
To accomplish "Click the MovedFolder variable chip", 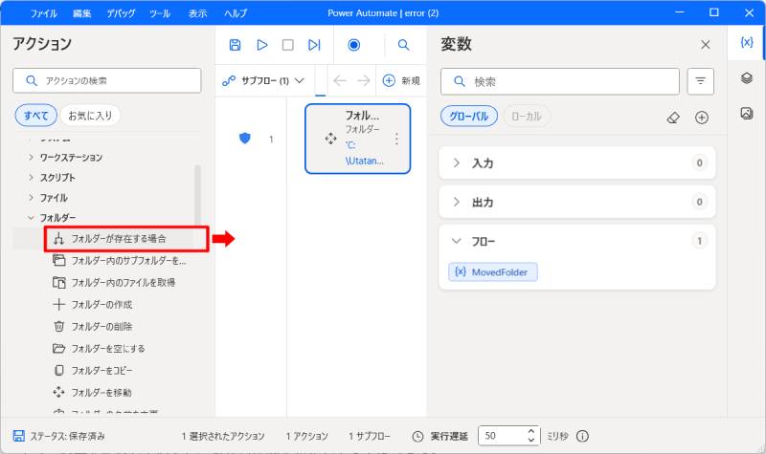I will pos(493,272).
